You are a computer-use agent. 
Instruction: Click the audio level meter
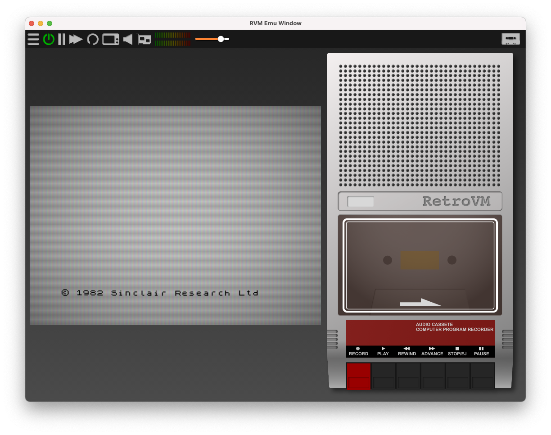pyautogui.click(x=173, y=39)
